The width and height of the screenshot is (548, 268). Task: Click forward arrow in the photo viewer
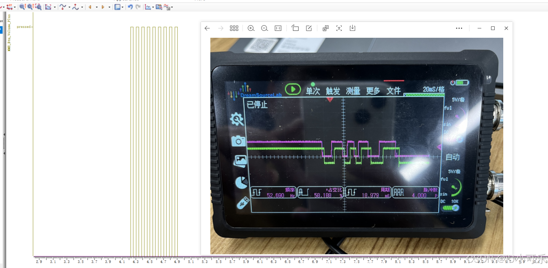[221, 28]
